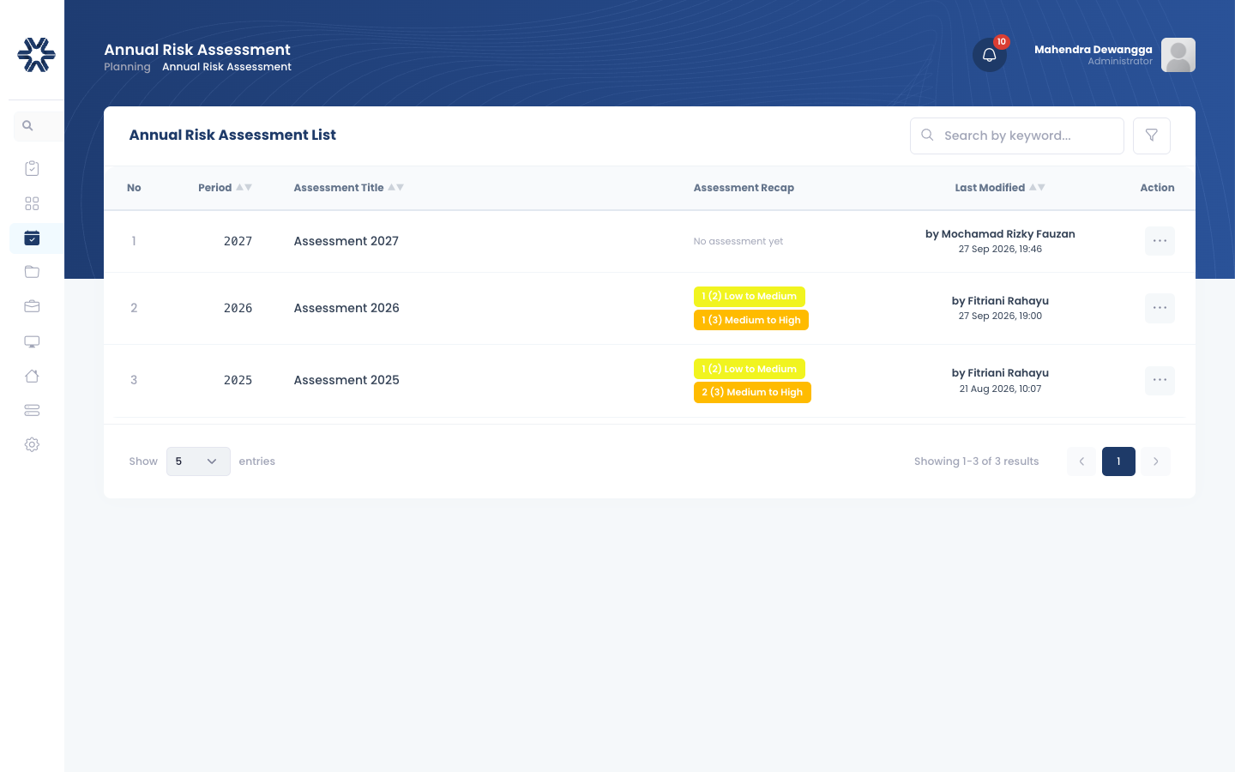
Task: Click Low to Medium badge for 2025
Action: click(750, 369)
